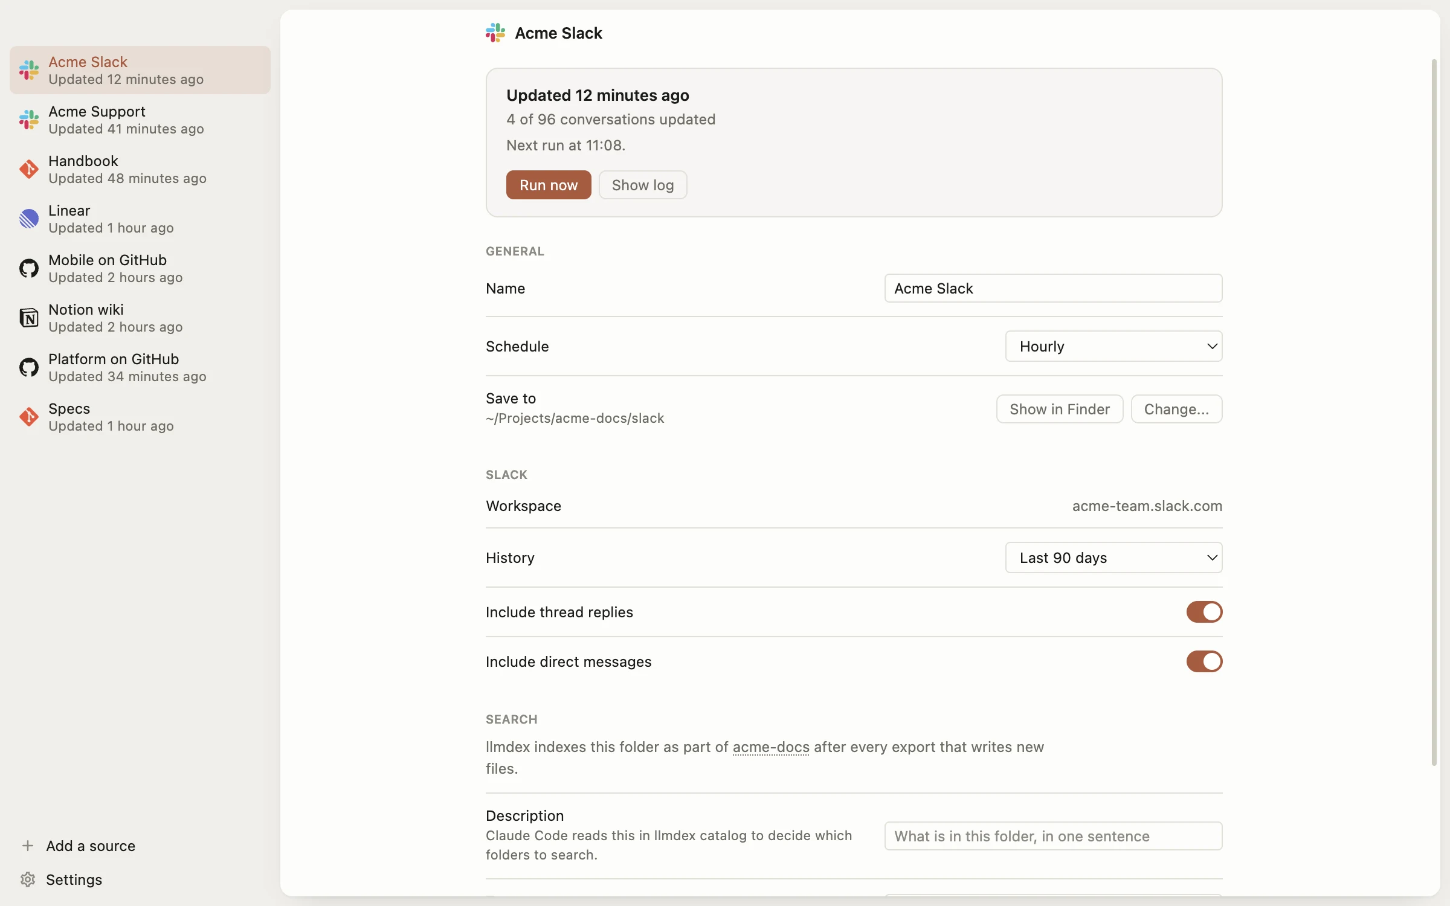Click the Slack icon beside Acme Support
1450x906 pixels.
click(28, 120)
